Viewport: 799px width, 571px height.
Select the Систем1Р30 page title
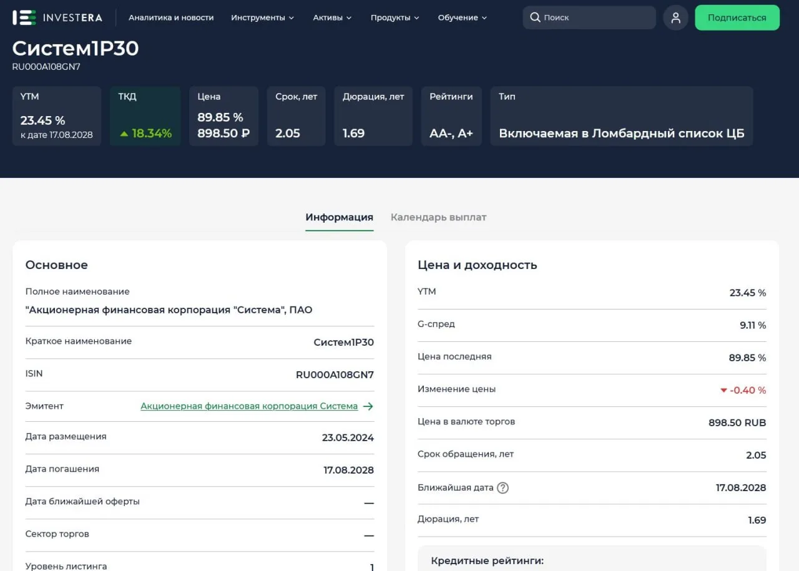coord(76,48)
